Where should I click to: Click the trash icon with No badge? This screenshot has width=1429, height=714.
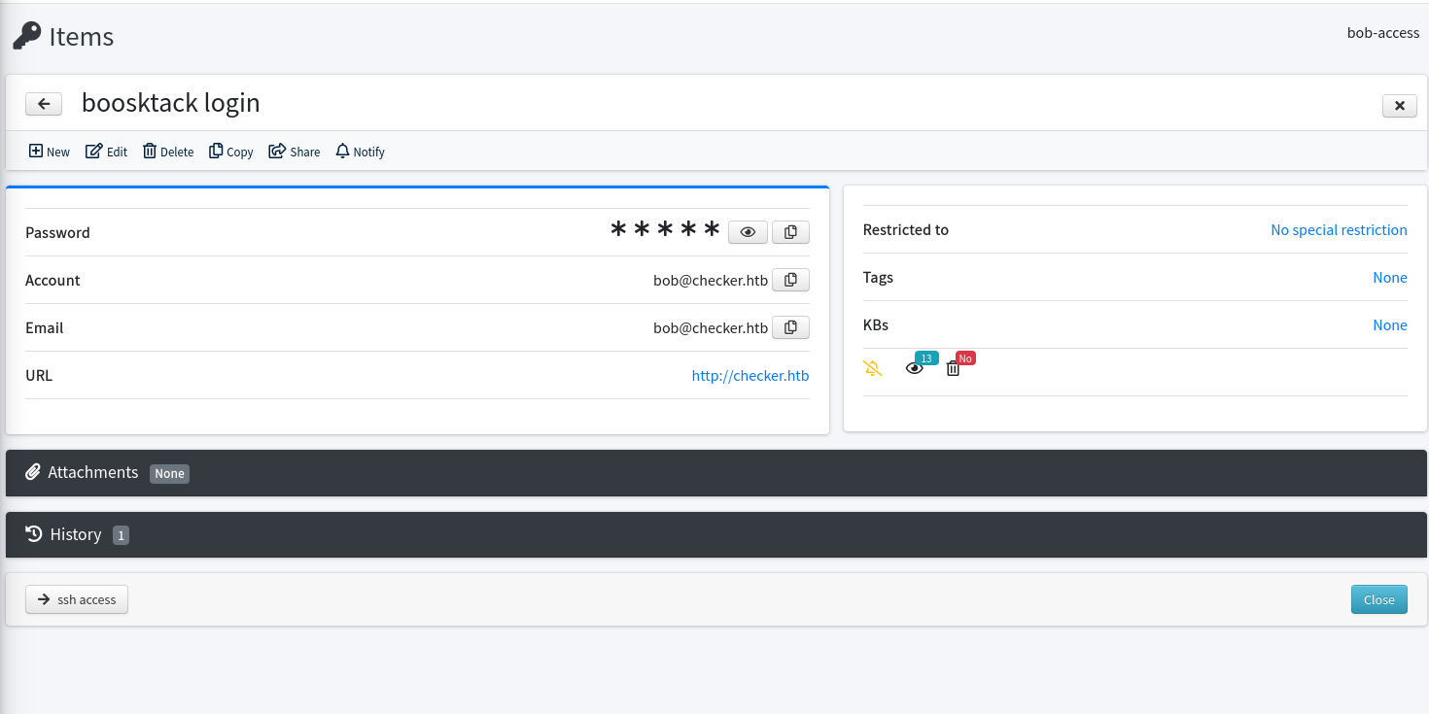953,368
